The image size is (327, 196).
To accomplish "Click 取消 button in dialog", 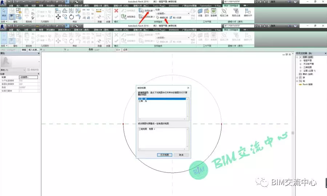I will click(x=181, y=155).
